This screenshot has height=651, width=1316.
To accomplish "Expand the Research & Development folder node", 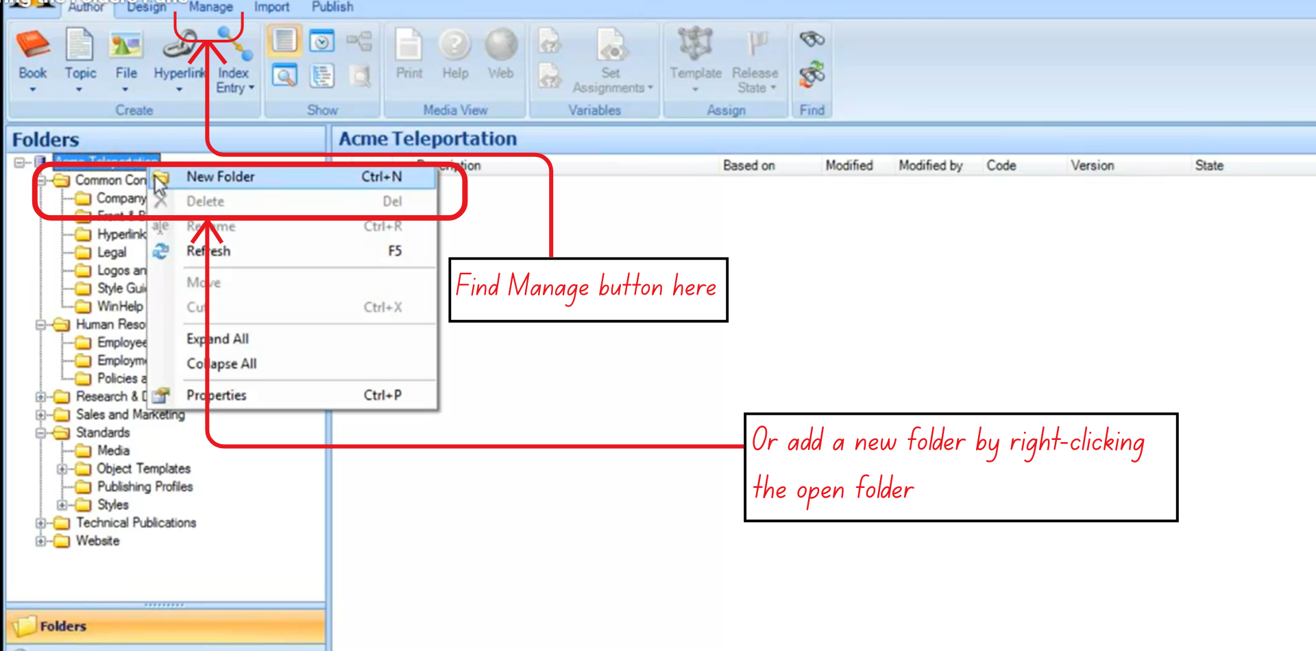I will (x=41, y=396).
